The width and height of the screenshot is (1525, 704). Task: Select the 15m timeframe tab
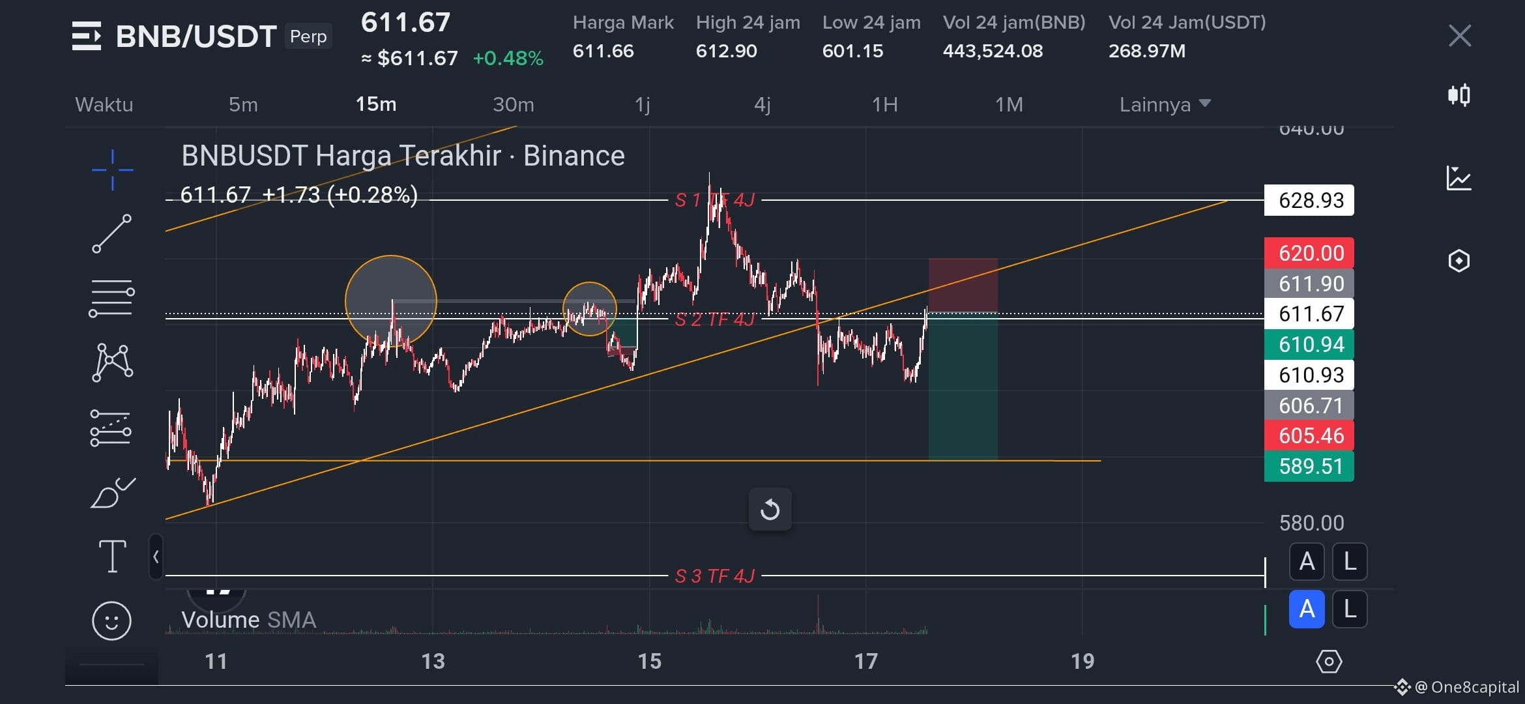376,104
